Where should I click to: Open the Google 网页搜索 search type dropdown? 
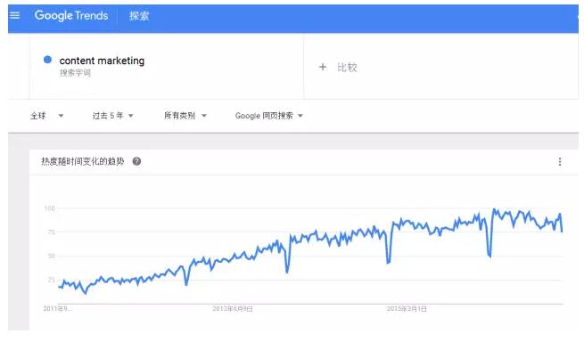[269, 116]
